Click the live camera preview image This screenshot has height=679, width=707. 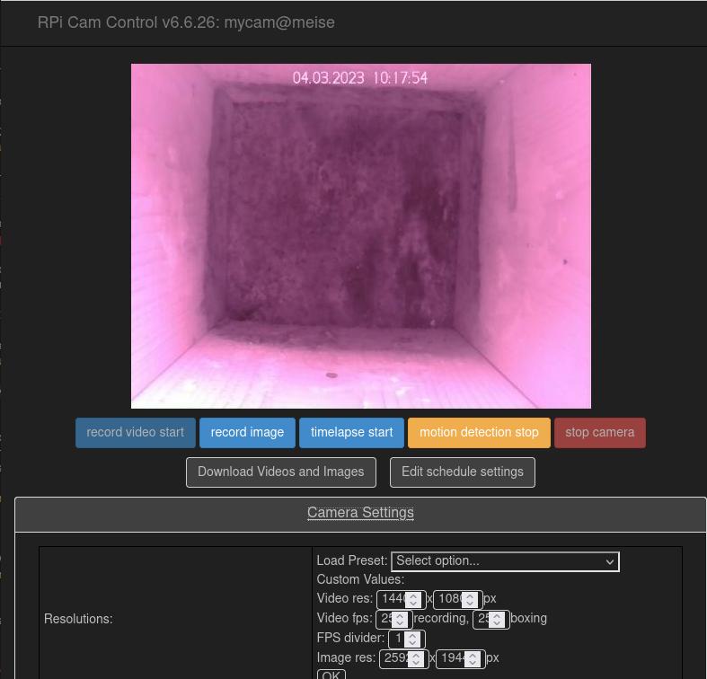coord(360,235)
